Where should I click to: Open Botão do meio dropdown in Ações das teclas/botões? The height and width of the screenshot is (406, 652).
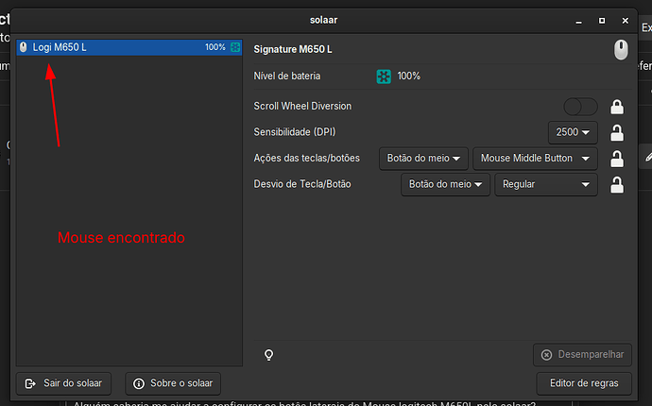[x=424, y=159]
